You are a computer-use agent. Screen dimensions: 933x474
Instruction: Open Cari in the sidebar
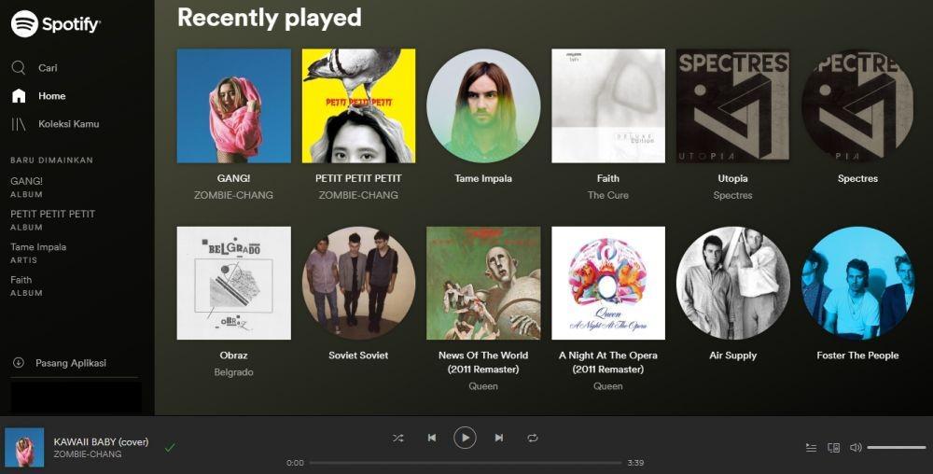click(x=48, y=68)
